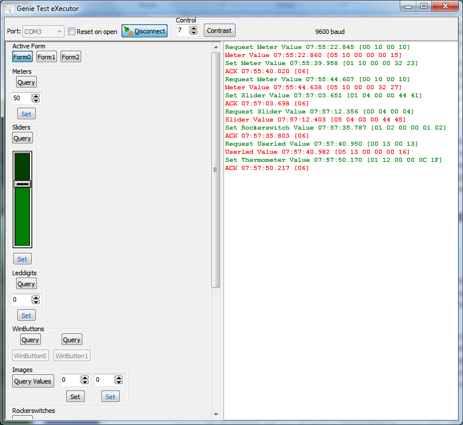463x425 pixels.
Task: Increase the Control spinner value
Action: (x=193, y=28)
